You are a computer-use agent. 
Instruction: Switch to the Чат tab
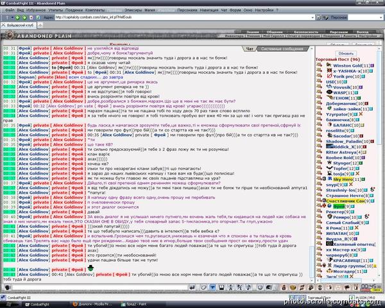click(250, 49)
